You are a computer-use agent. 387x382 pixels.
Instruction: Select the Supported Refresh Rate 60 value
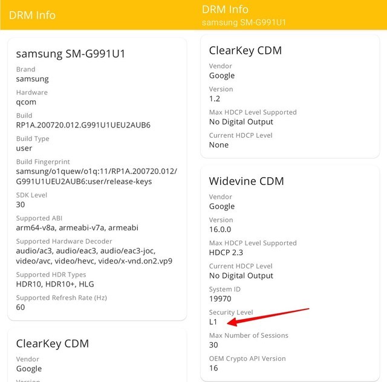(x=21, y=307)
